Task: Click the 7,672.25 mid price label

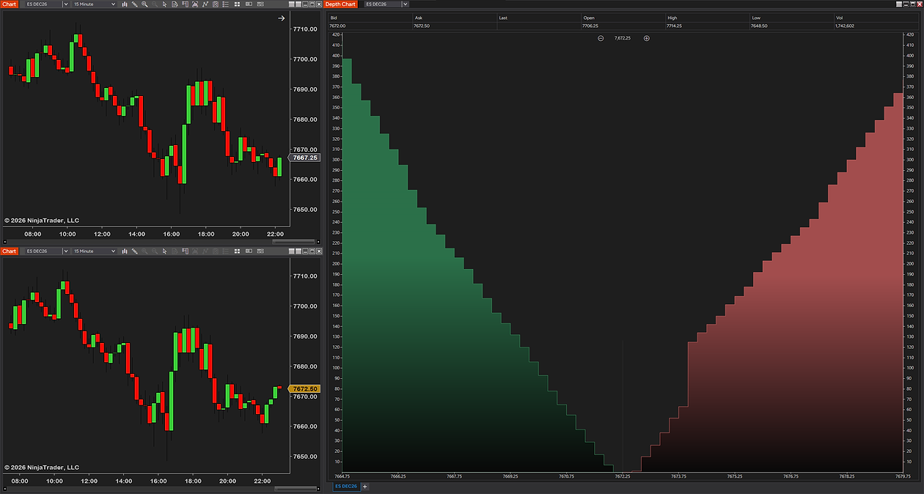Action: 623,38
